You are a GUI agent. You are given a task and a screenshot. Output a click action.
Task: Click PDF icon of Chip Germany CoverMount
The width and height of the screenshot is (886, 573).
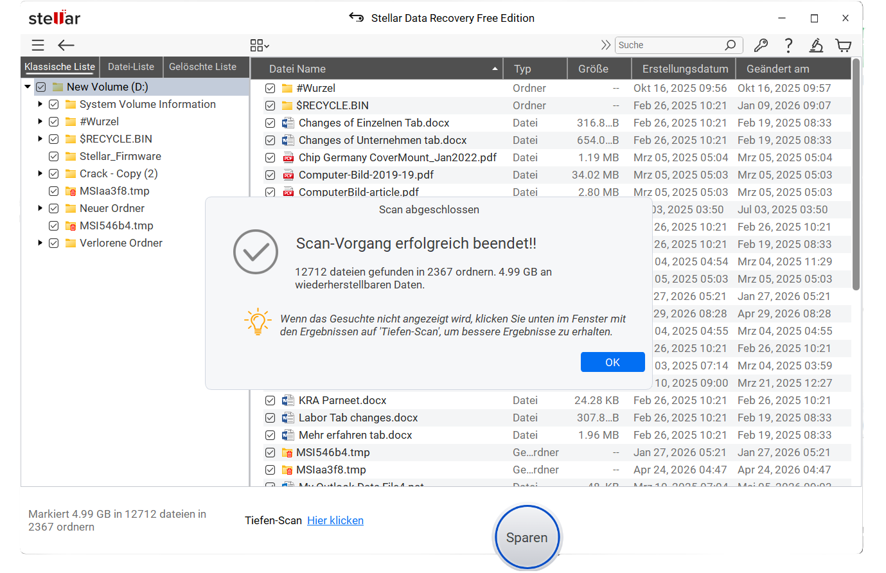click(288, 157)
